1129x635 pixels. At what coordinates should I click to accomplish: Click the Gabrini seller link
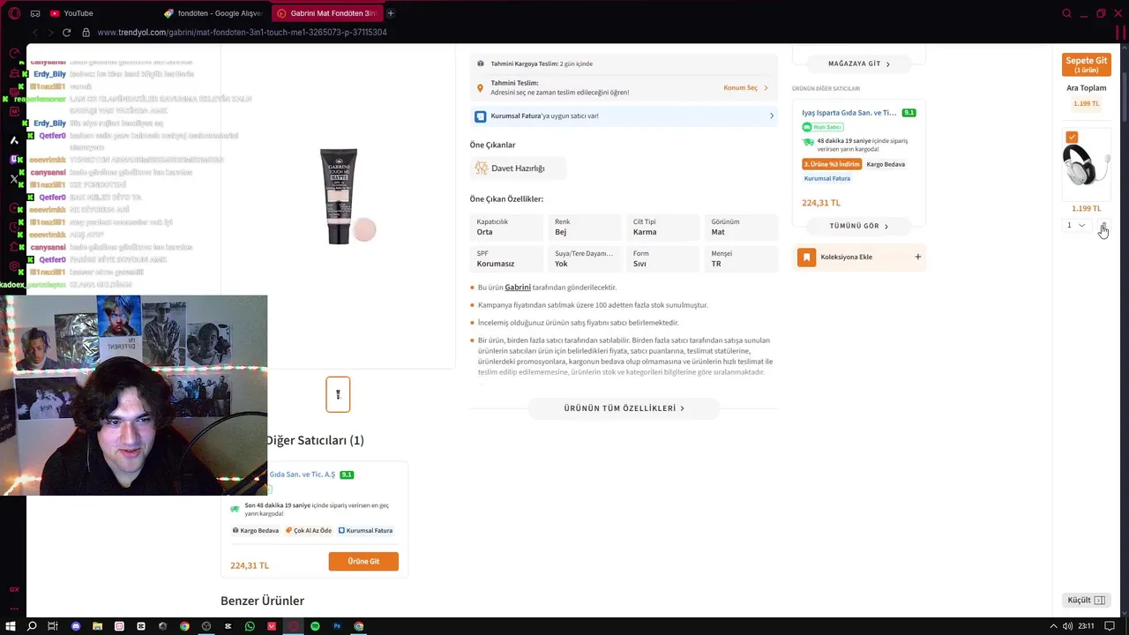click(518, 288)
